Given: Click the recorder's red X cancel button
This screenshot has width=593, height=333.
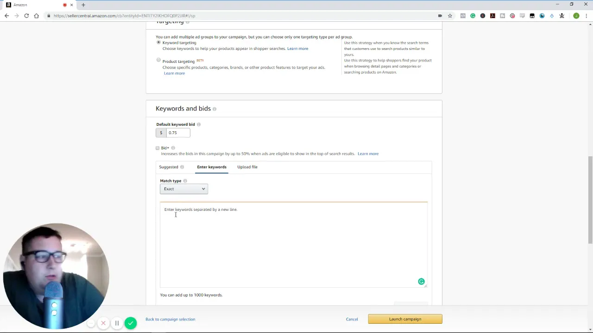Looking at the screenshot, I should [103, 323].
